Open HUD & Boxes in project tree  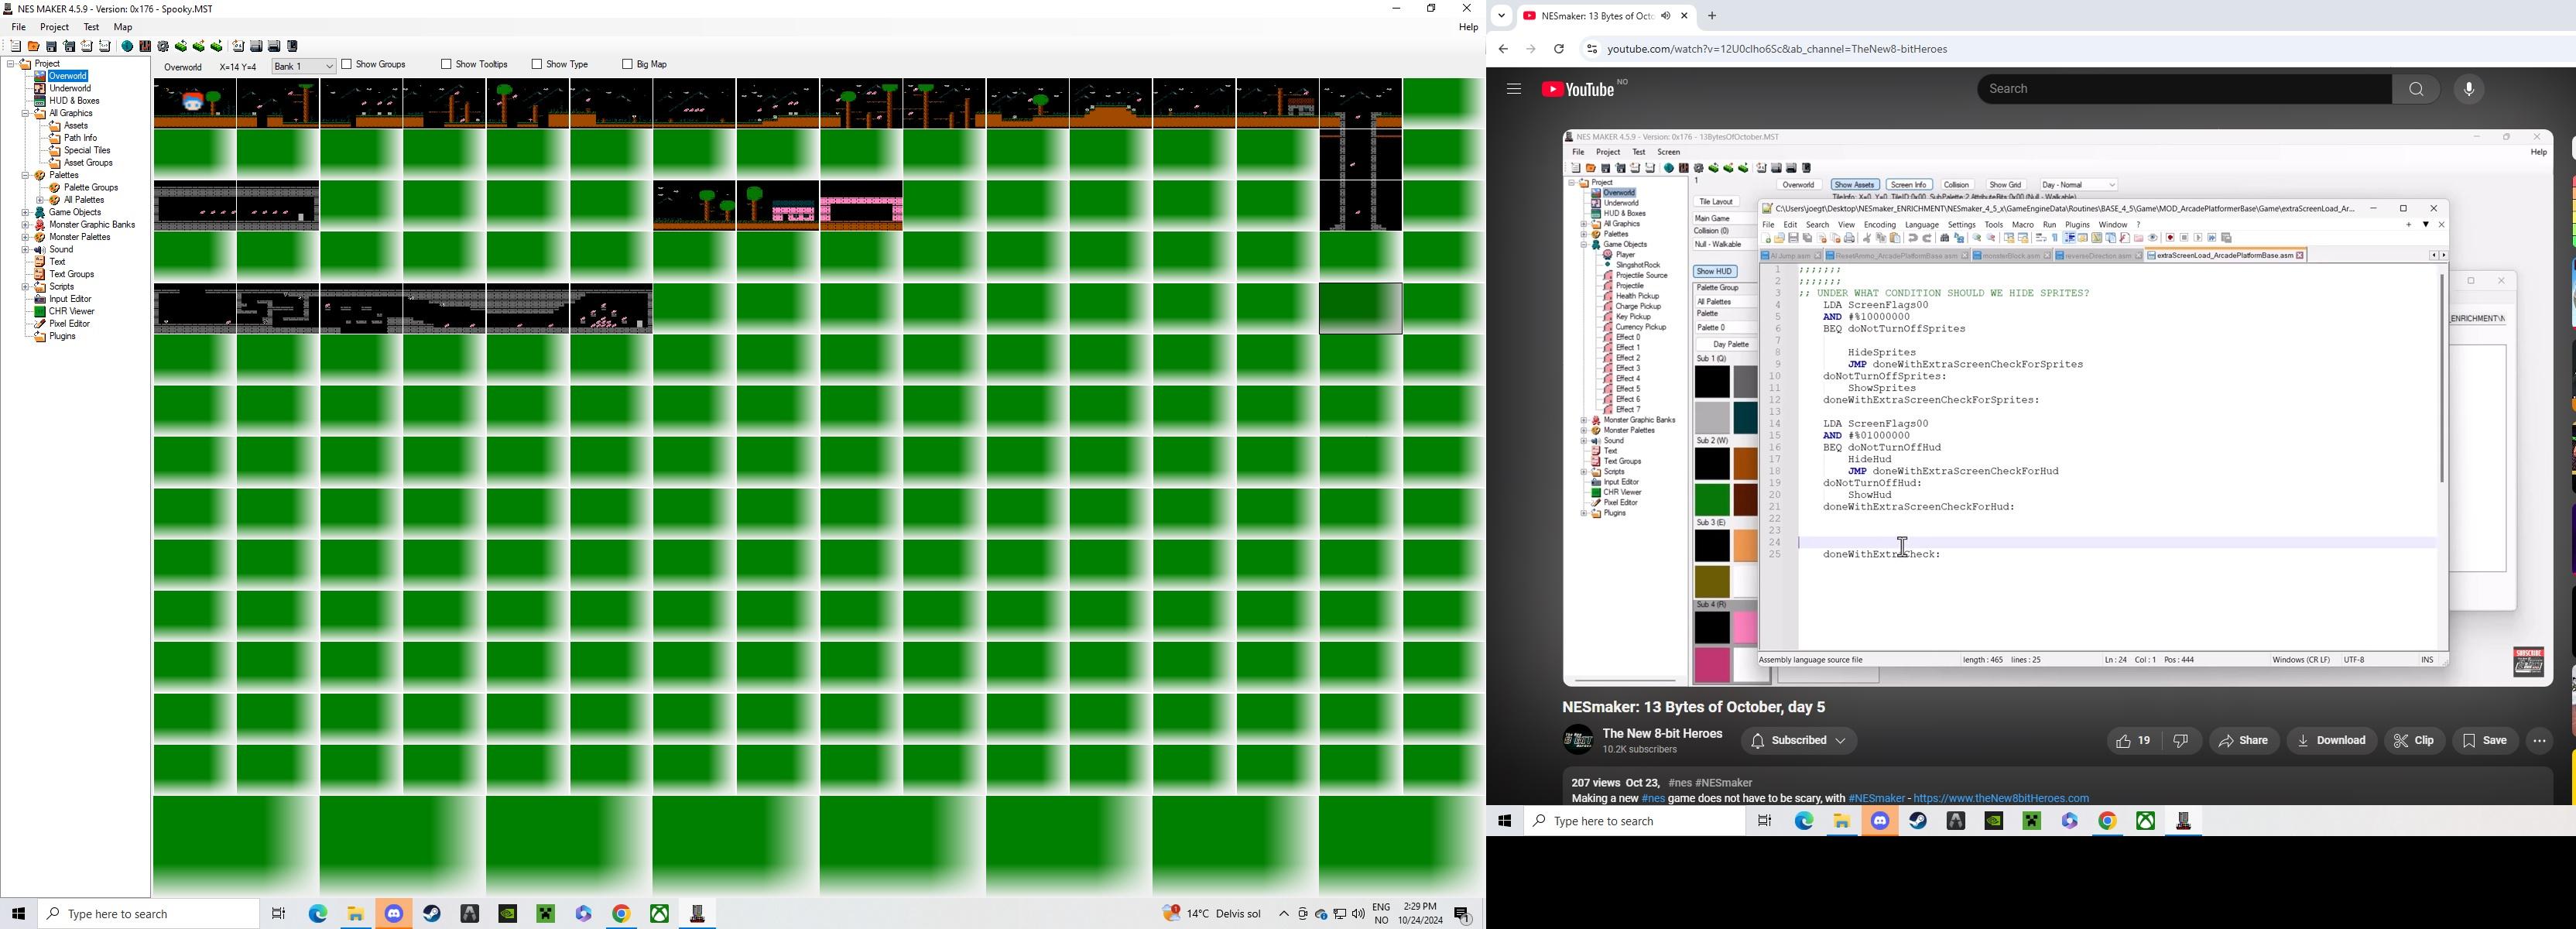[74, 101]
